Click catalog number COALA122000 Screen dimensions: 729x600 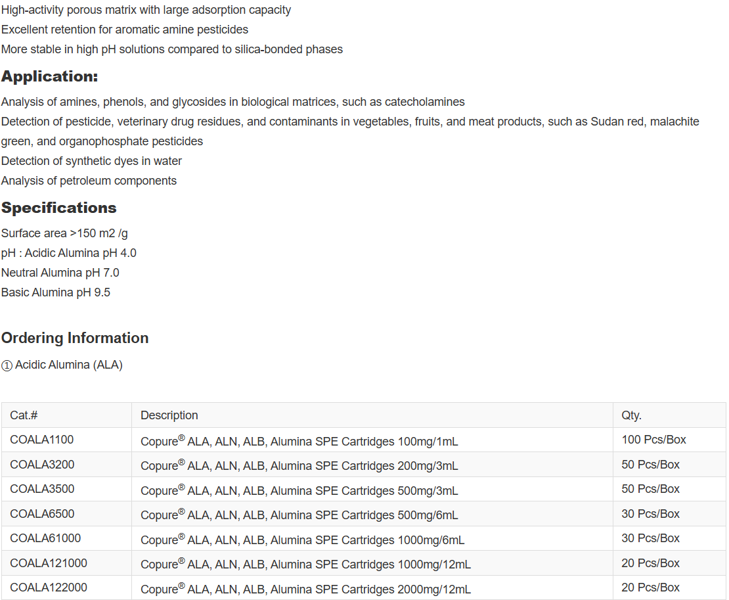pos(49,588)
